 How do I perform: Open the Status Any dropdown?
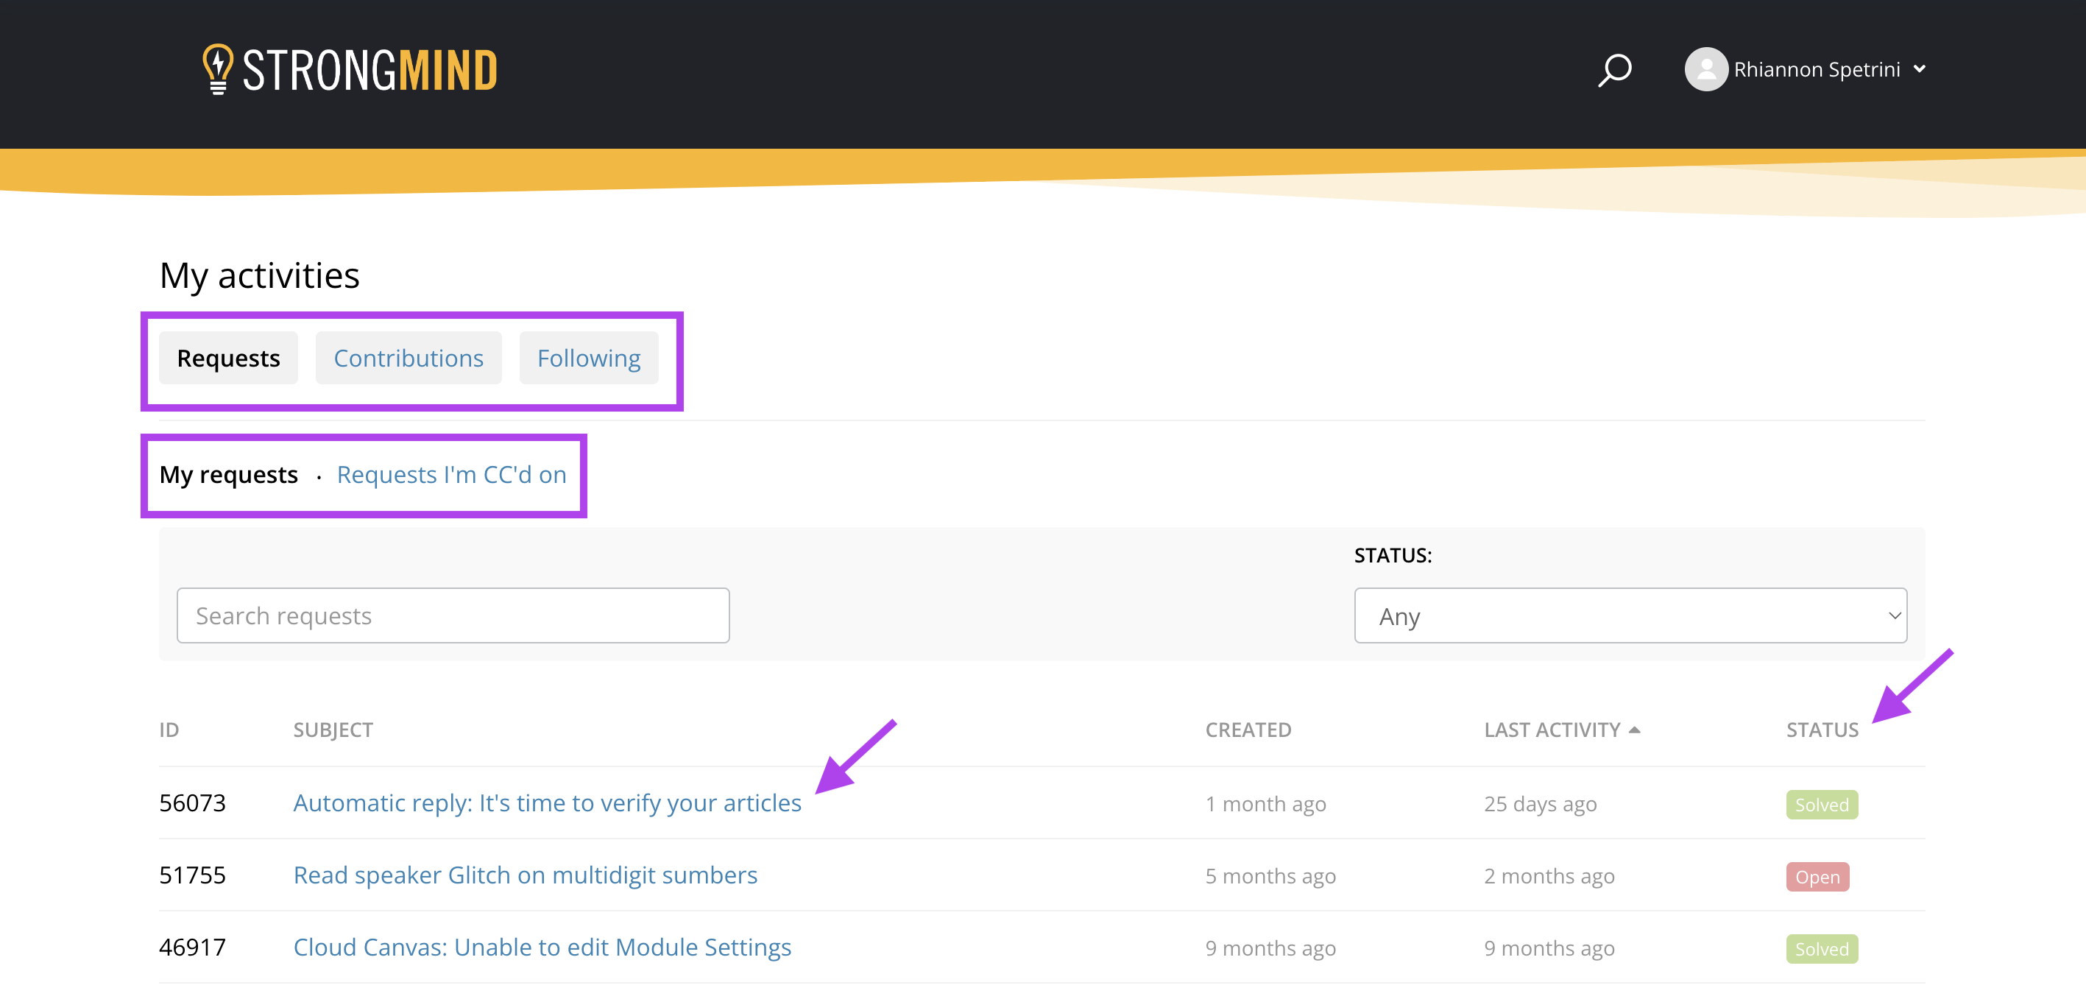[x=1630, y=615]
